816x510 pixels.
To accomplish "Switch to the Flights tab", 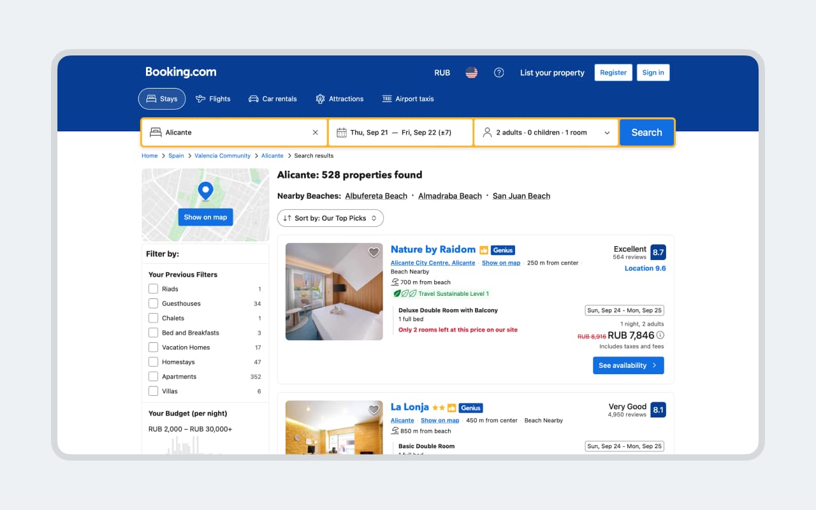I will coord(213,99).
